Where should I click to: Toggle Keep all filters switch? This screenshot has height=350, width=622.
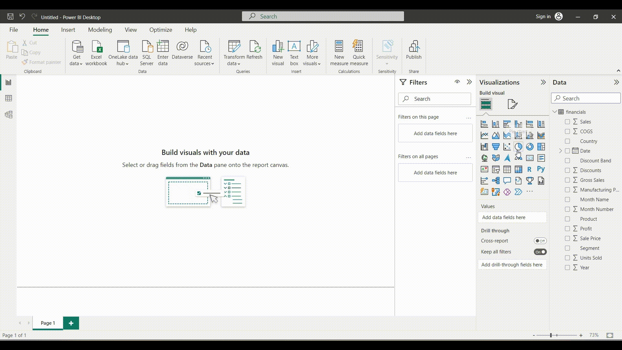point(540,252)
